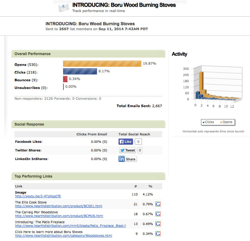
Task: Open the BCS01.html product link
Action: click(x=58, y=206)
